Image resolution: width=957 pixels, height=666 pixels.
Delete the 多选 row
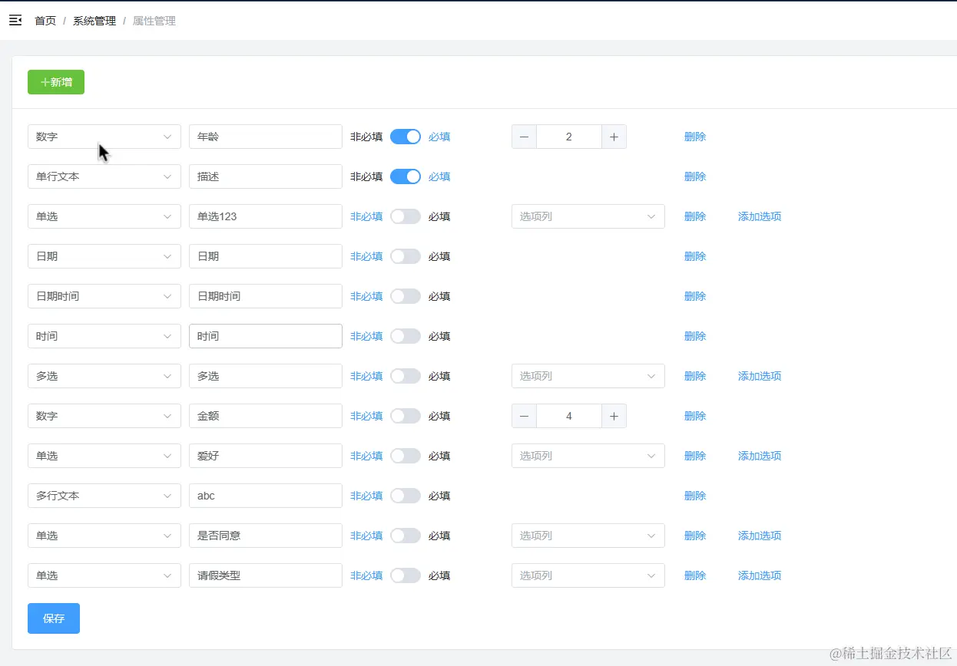click(x=695, y=376)
